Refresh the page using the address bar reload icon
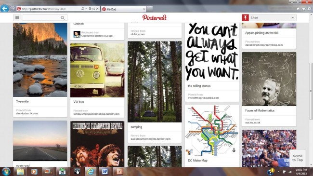Image resolution: width=313 pixels, height=176 pixels. (93, 9)
